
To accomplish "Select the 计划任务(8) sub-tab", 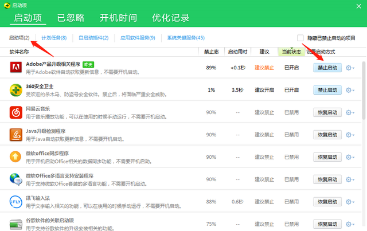I will [x=54, y=38].
